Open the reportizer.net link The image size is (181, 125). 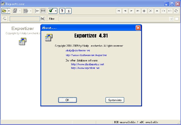[85, 68]
